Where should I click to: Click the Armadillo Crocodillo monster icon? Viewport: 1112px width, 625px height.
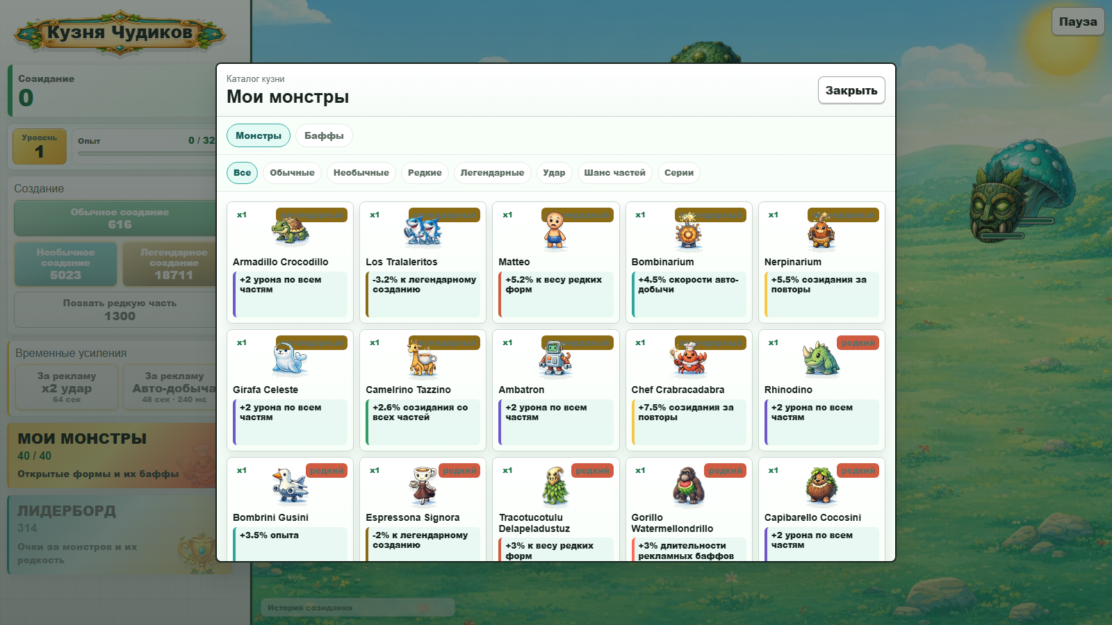(x=291, y=231)
